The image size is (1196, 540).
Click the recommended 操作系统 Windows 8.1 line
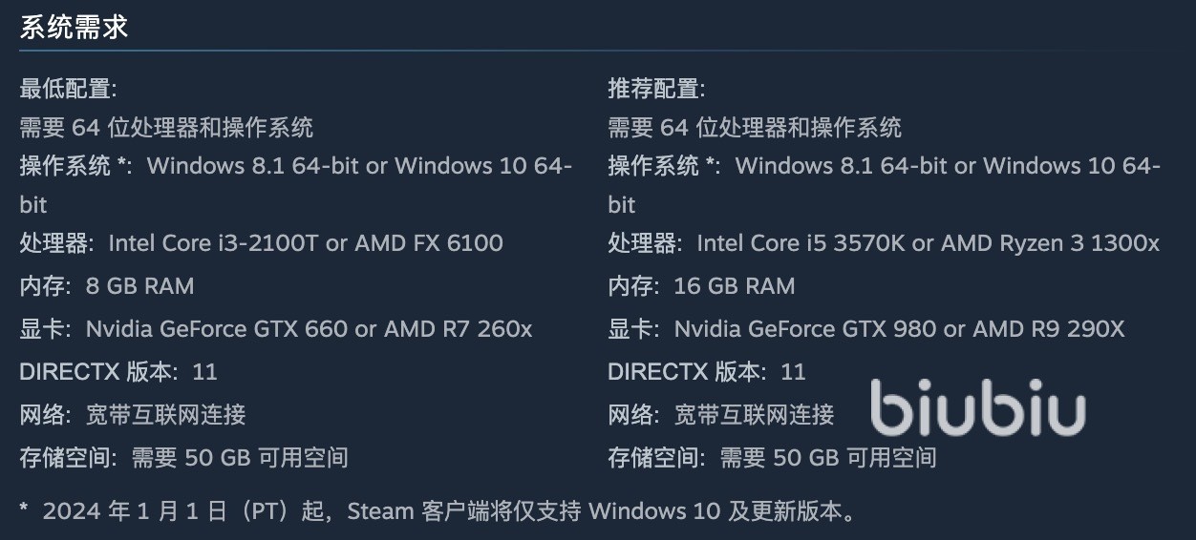(884, 166)
